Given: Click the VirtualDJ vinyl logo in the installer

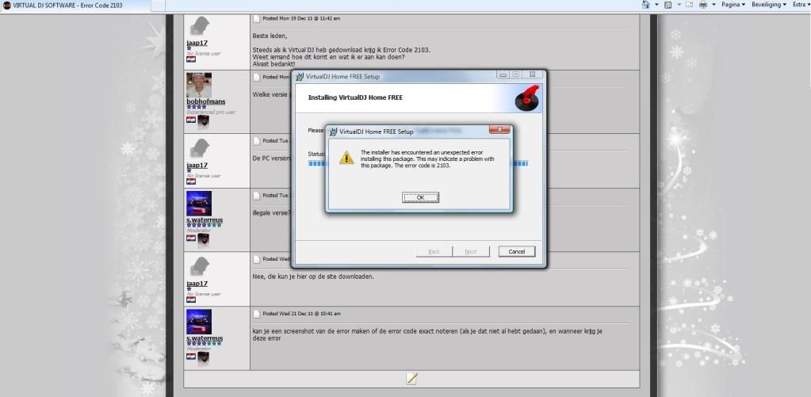Looking at the screenshot, I should tap(527, 98).
